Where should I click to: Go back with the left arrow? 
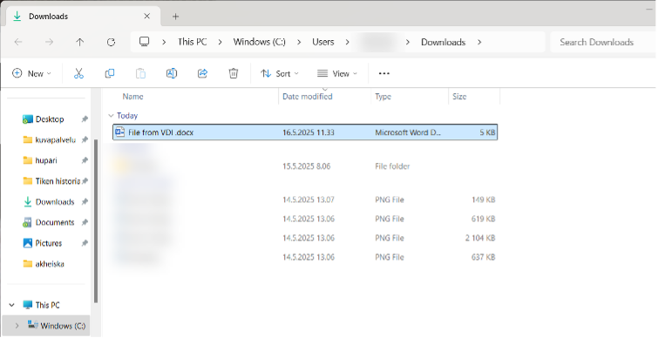18,42
